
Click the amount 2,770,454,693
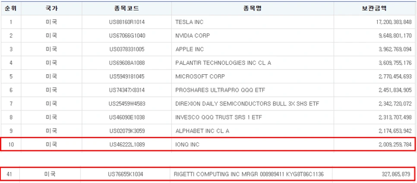[x=395, y=76]
